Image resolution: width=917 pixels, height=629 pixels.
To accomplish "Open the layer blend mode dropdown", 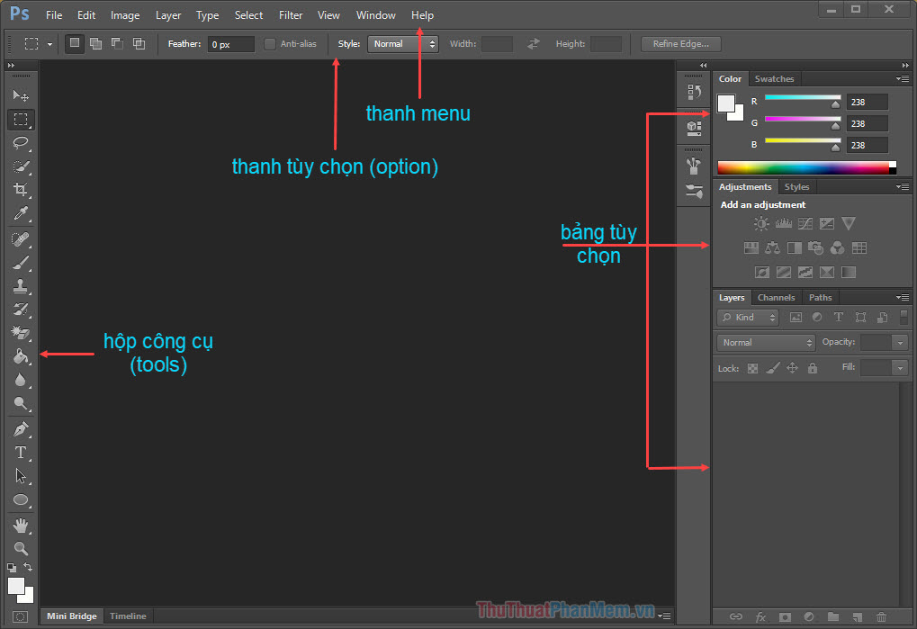I will point(765,342).
